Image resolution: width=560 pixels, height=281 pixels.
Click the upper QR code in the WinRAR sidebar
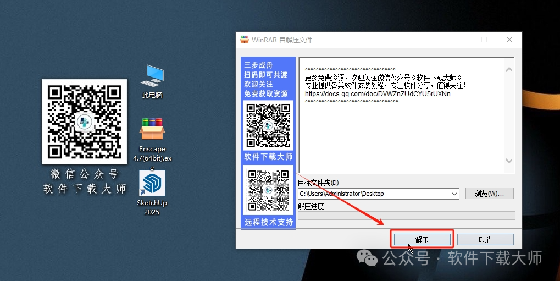tap(268, 125)
